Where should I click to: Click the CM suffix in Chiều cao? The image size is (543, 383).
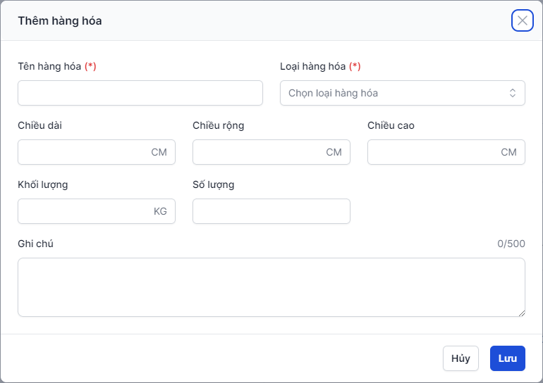[508, 152]
